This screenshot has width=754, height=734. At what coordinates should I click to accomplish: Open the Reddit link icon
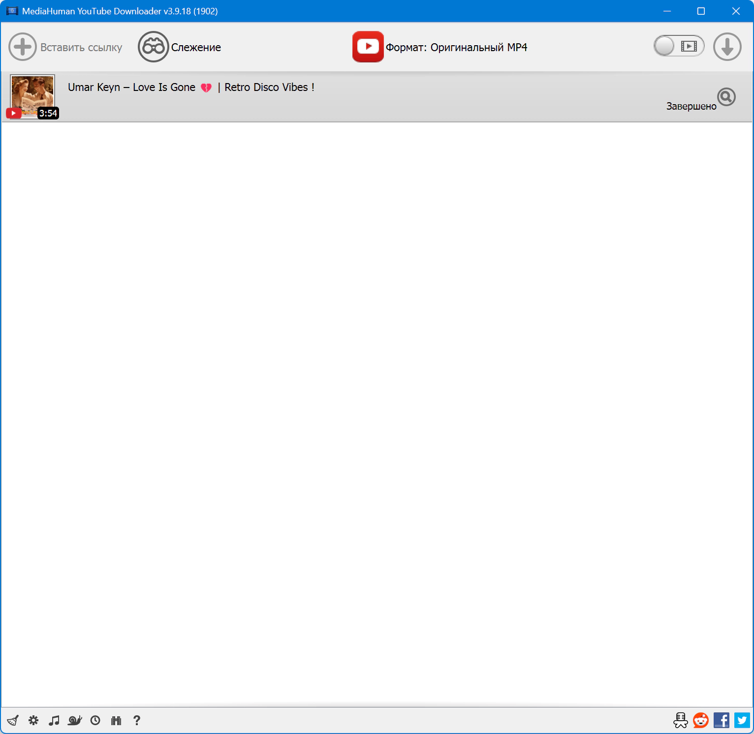click(701, 720)
